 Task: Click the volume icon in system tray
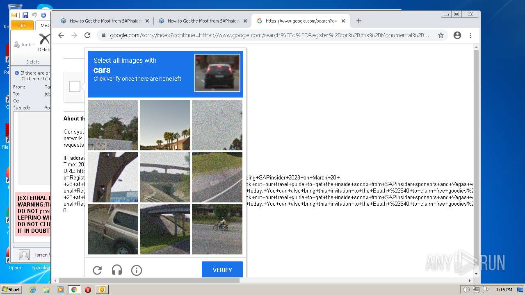click(x=466, y=290)
